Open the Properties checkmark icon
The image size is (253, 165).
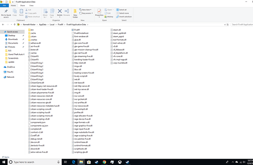coord(99,11)
